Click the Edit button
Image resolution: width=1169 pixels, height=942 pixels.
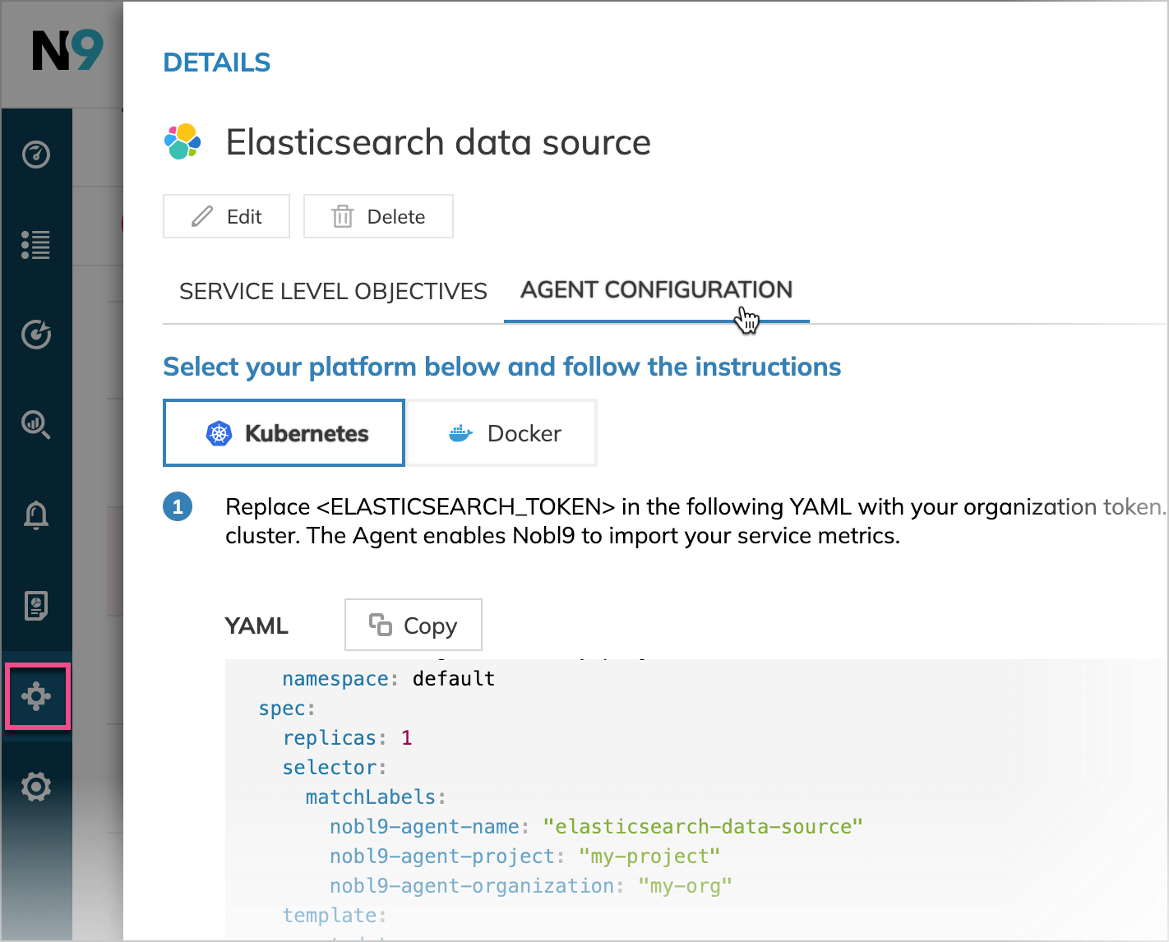pyautogui.click(x=226, y=216)
